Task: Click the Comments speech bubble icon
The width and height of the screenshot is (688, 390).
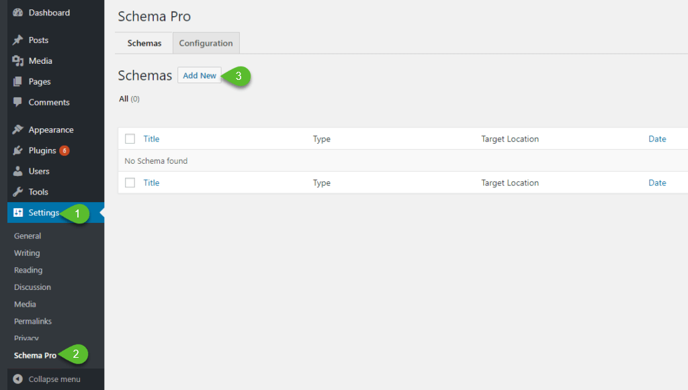Action: (x=17, y=102)
